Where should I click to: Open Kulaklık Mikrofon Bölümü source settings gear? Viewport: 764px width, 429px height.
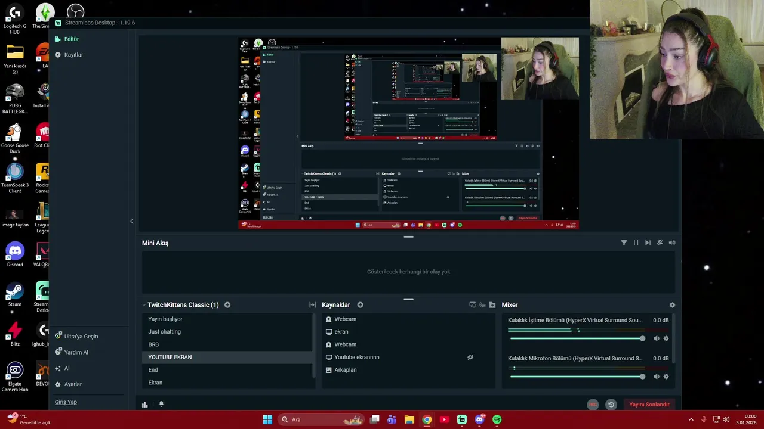pos(666,377)
